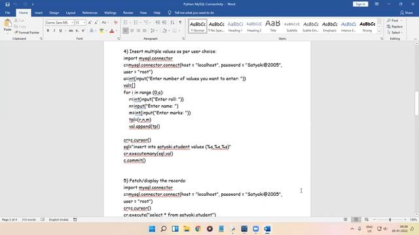Expand the underline style dropdown arrow
419x235 pixels.
click(x=65, y=31)
